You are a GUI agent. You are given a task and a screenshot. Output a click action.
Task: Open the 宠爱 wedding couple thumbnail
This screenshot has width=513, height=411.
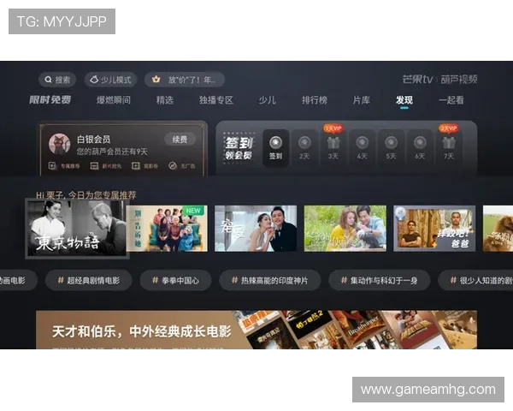tap(256, 229)
